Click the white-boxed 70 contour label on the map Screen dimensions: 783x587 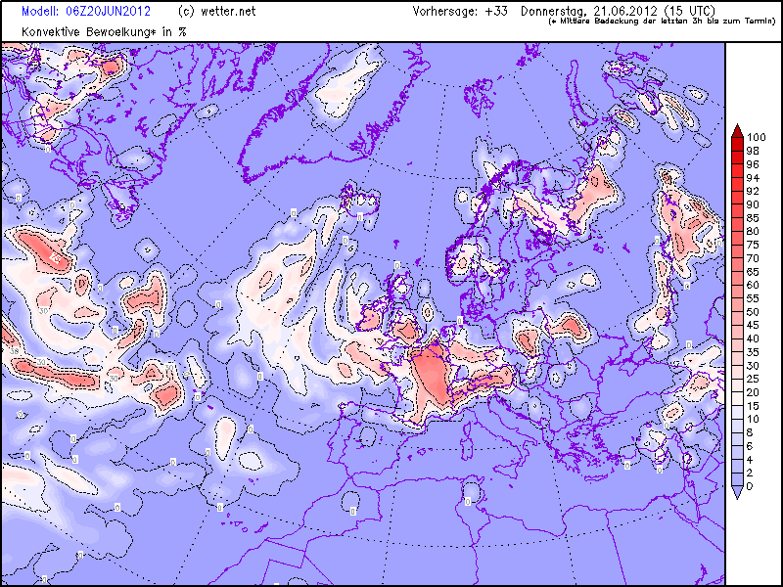(x=56, y=257)
